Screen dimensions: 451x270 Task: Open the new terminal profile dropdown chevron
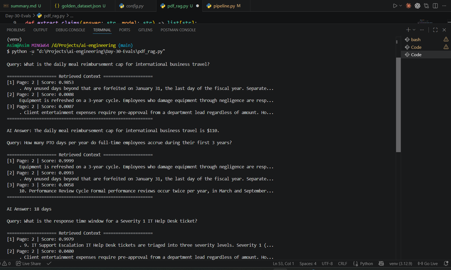[x=414, y=30]
